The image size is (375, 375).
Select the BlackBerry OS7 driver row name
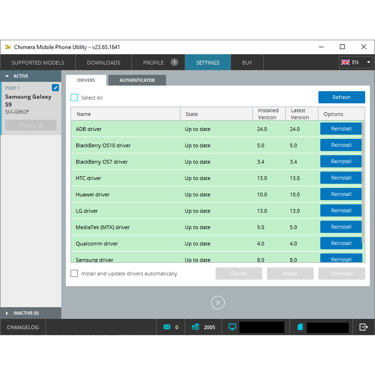pyautogui.click(x=101, y=162)
